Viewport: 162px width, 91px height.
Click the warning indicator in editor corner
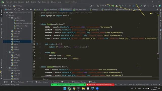pos(151,13)
